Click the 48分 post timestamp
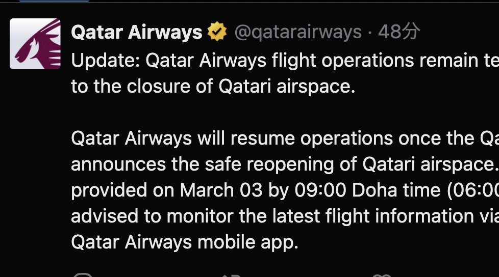The image size is (499, 277). click(398, 33)
